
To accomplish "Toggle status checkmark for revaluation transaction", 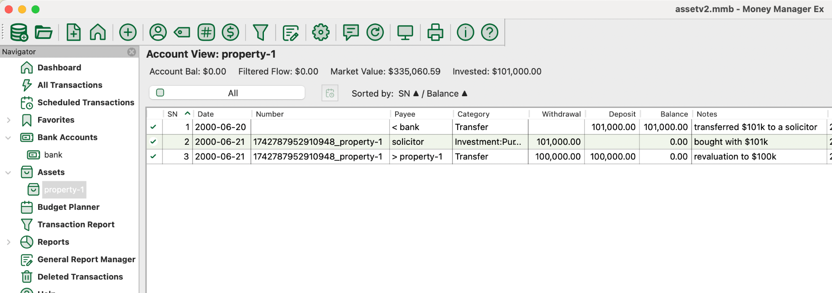I will point(153,156).
